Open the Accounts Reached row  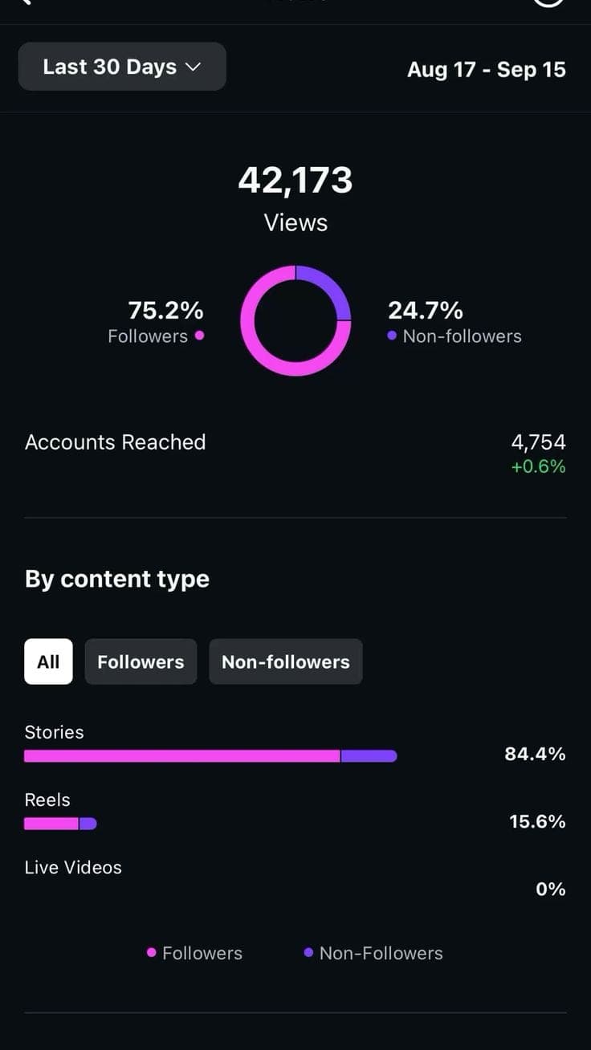(x=116, y=442)
